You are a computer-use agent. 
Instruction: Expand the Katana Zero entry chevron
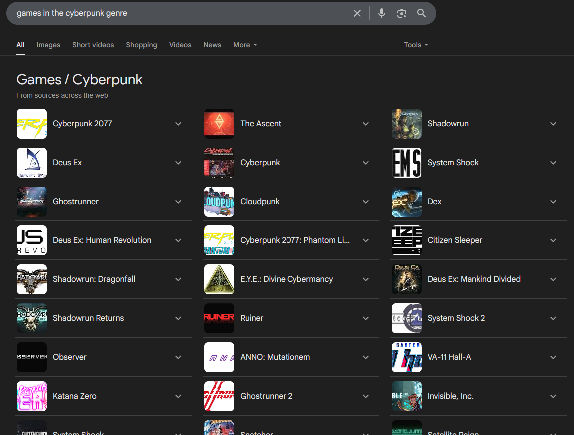tap(178, 396)
